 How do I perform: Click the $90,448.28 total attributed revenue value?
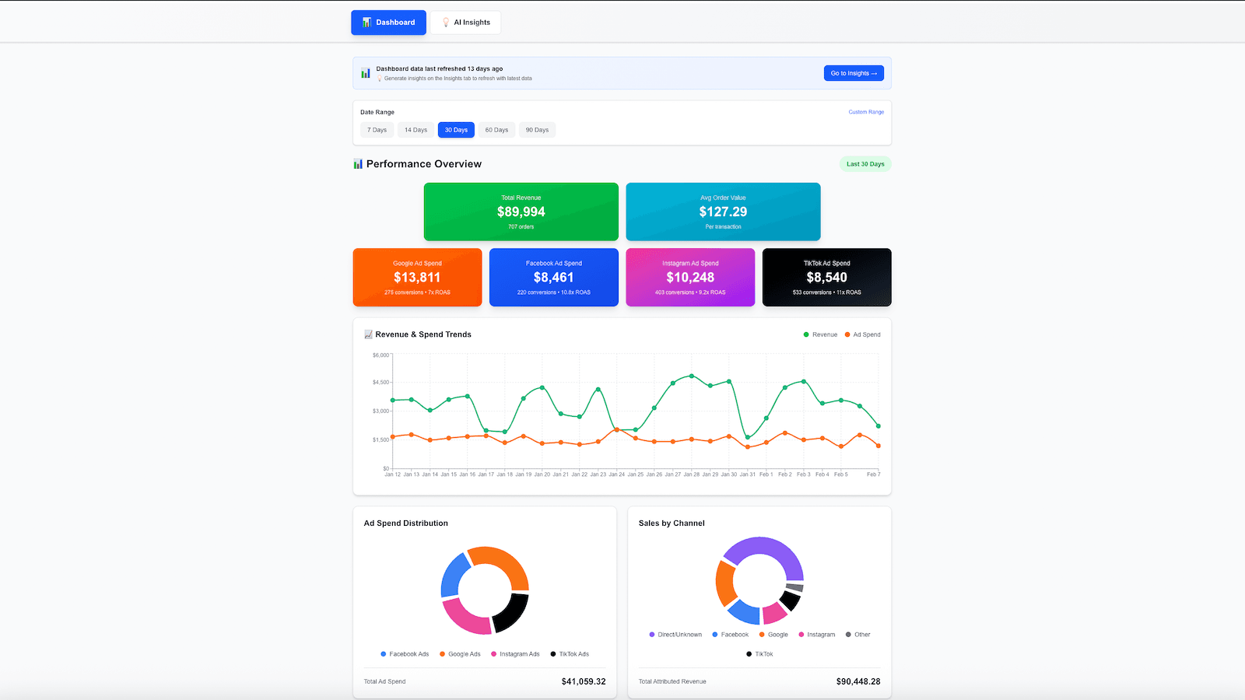[x=858, y=681]
